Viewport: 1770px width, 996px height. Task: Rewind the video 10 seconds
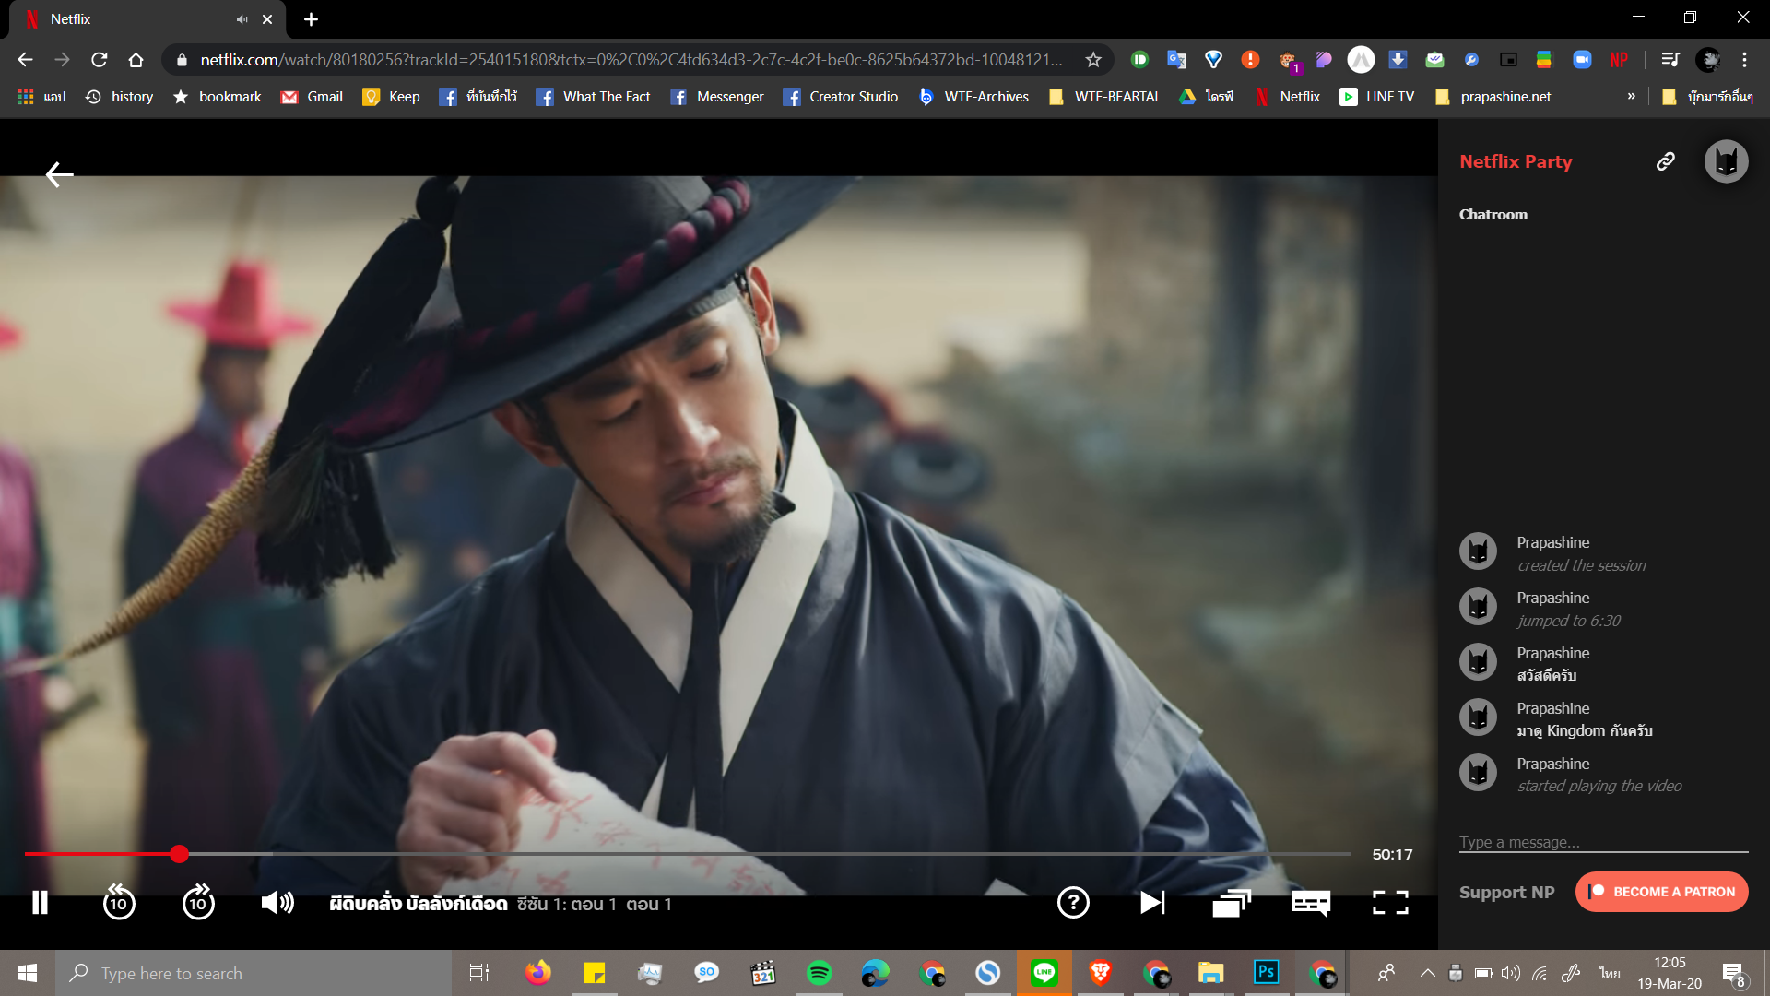coord(119,903)
